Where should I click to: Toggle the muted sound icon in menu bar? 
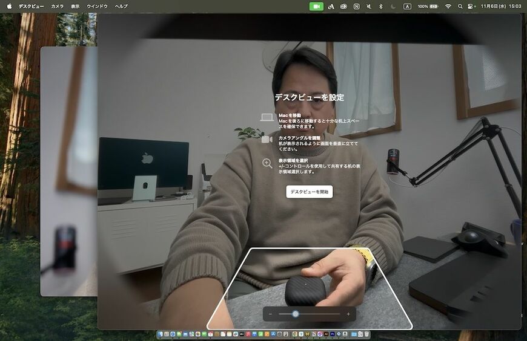tap(369, 7)
